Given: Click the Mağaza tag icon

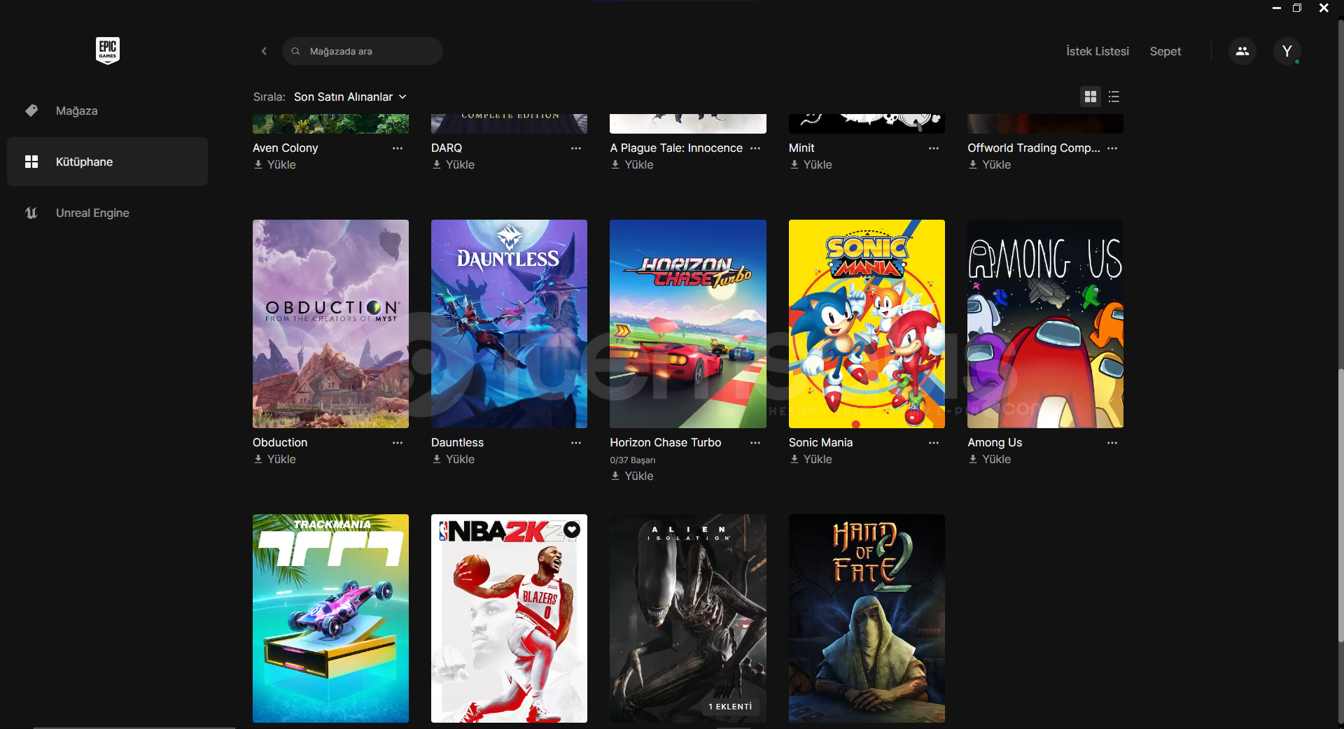Looking at the screenshot, I should [x=31, y=111].
